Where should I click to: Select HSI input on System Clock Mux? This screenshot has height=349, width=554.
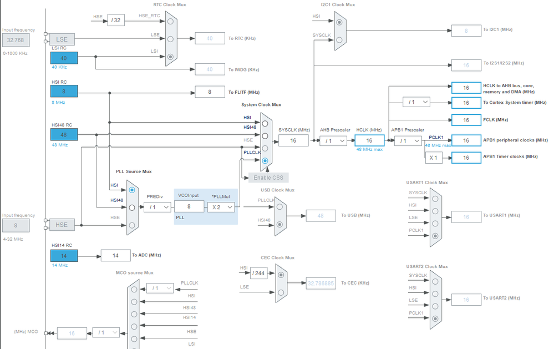point(265,124)
